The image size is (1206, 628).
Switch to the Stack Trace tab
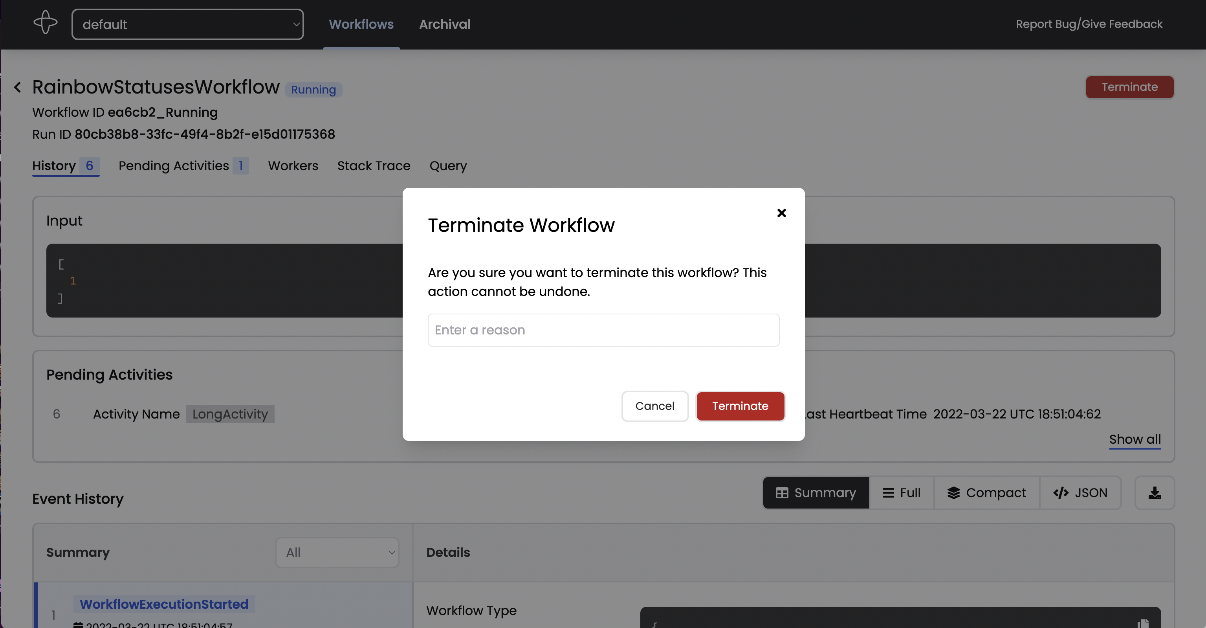click(x=374, y=166)
